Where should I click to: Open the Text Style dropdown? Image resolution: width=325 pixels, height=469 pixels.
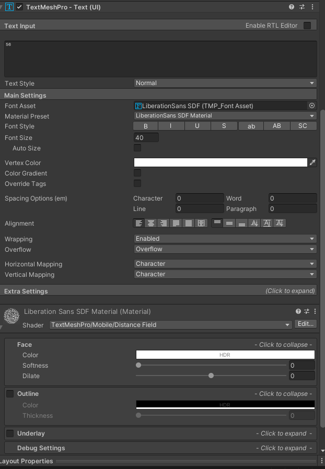(x=225, y=83)
